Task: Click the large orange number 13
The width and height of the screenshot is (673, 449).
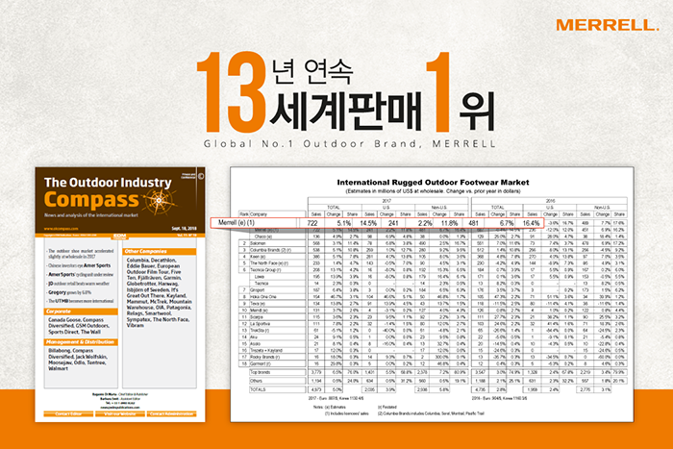Action: coord(232,92)
